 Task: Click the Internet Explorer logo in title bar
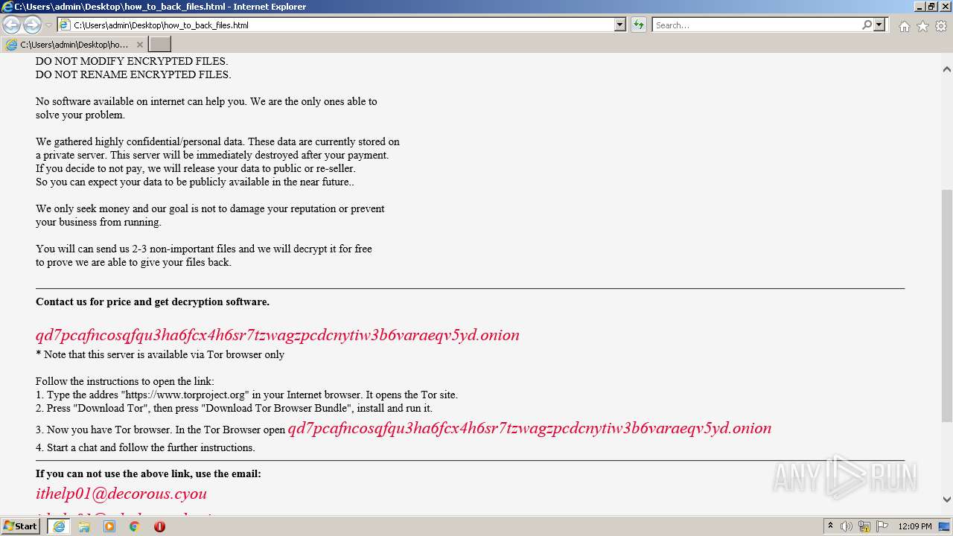(x=7, y=7)
